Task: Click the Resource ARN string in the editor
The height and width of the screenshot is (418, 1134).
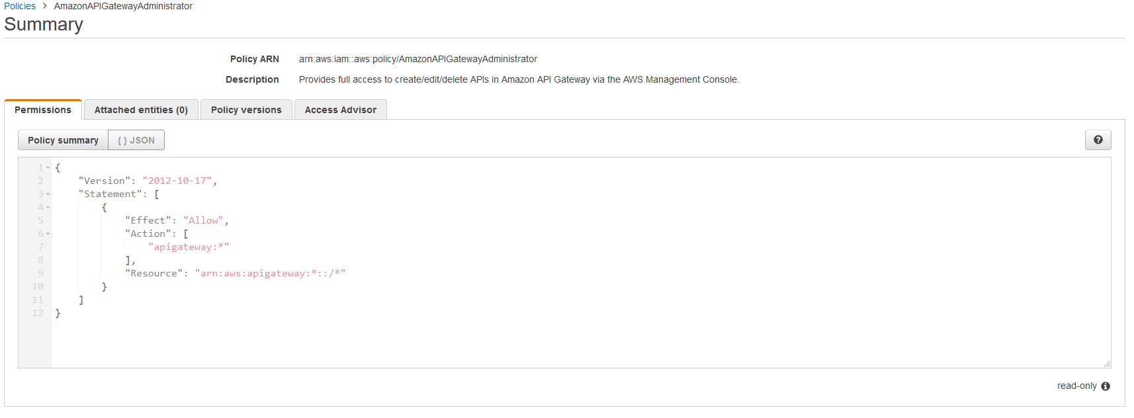Action: pyautogui.click(x=270, y=273)
